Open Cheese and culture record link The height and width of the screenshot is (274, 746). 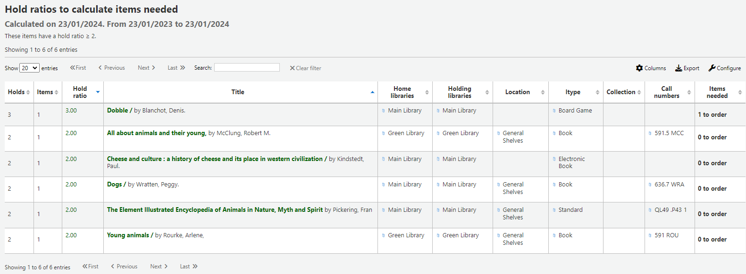215,159
